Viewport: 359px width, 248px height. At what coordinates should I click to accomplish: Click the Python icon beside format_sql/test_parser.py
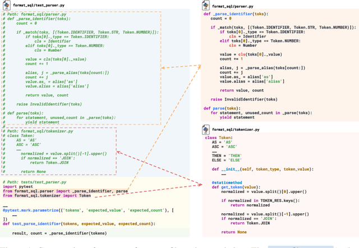[x=7, y=6]
